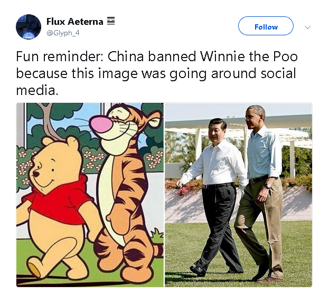This screenshot has height=296, width=329.
Task: Click "Fun reminder:" at tweet start
Action: pos(60,56)
